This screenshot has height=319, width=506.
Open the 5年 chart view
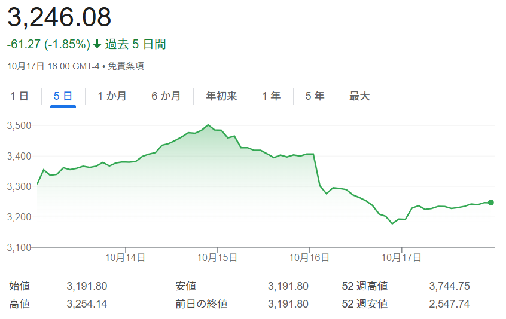point(315,96)
